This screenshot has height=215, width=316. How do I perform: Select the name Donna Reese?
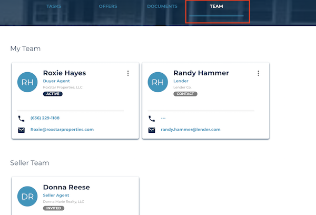(x=66, y=187)
